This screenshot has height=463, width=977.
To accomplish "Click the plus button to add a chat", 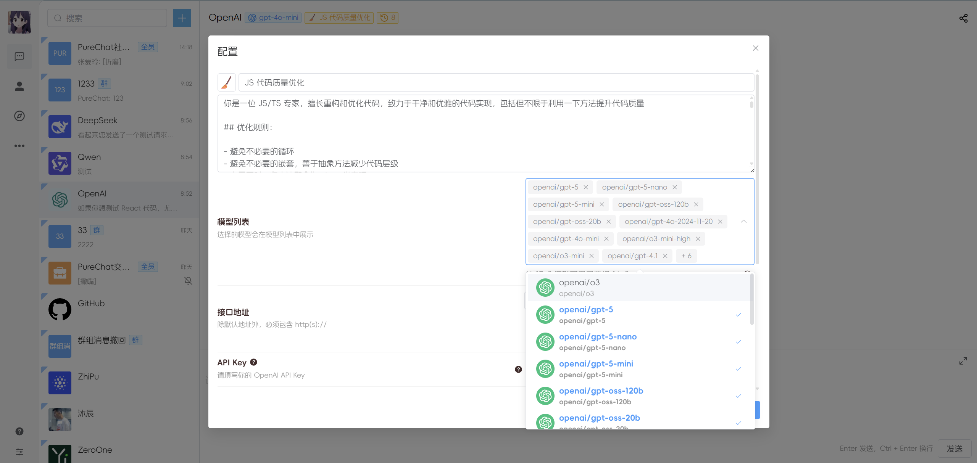I will tap(182, 18).
